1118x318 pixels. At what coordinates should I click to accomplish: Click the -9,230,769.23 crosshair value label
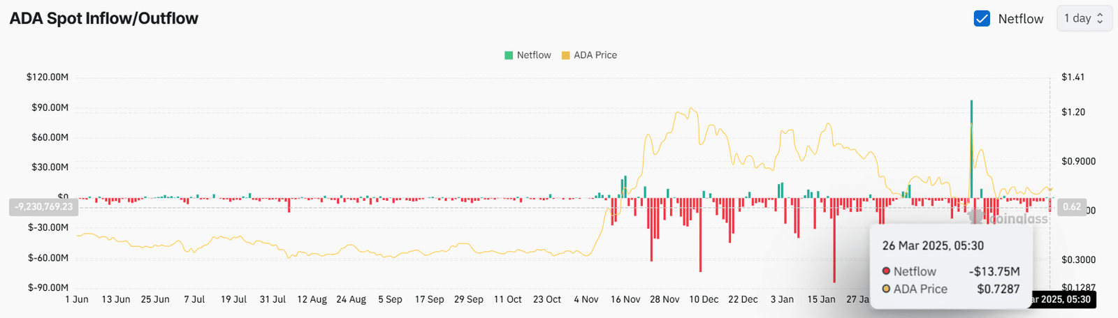coord(43,207)
